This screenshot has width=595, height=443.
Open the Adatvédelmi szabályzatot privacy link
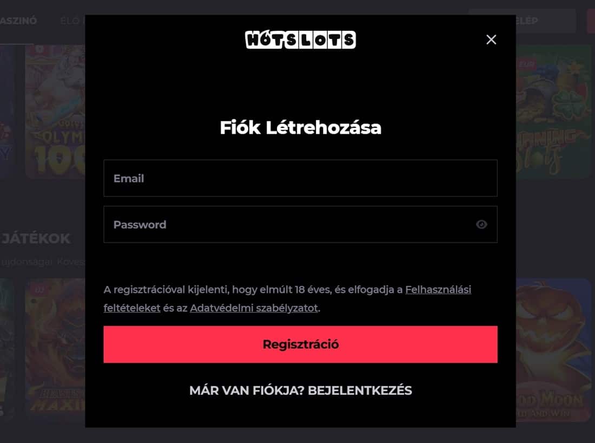[254, 308]
